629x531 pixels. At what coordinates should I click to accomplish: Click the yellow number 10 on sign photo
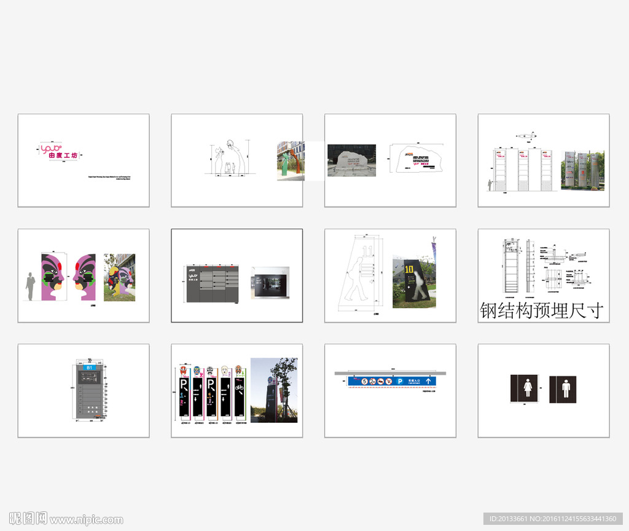click(x=408, y=269)
